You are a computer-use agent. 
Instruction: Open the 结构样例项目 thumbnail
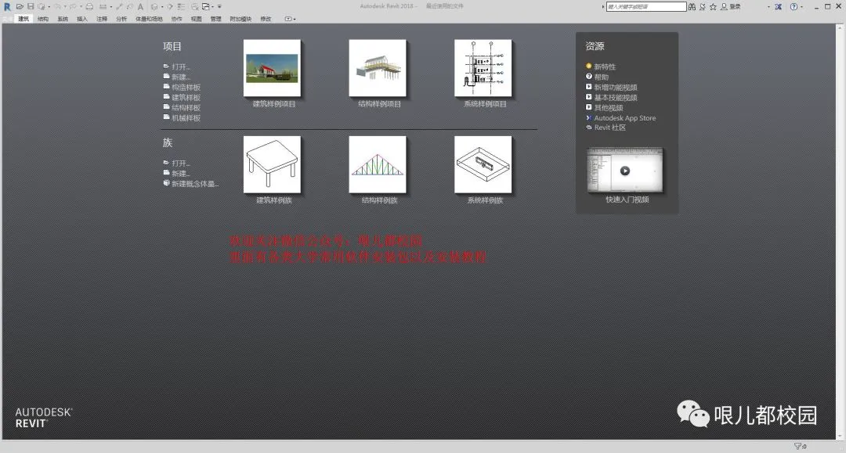point(378,68)
